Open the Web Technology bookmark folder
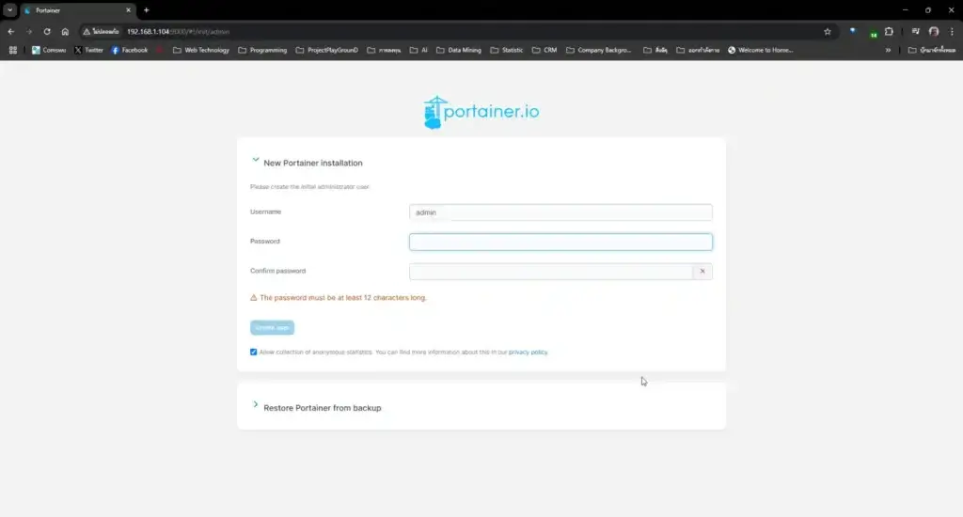The width and height of the screenshot is (963, 517). click(x=201, y=51)
